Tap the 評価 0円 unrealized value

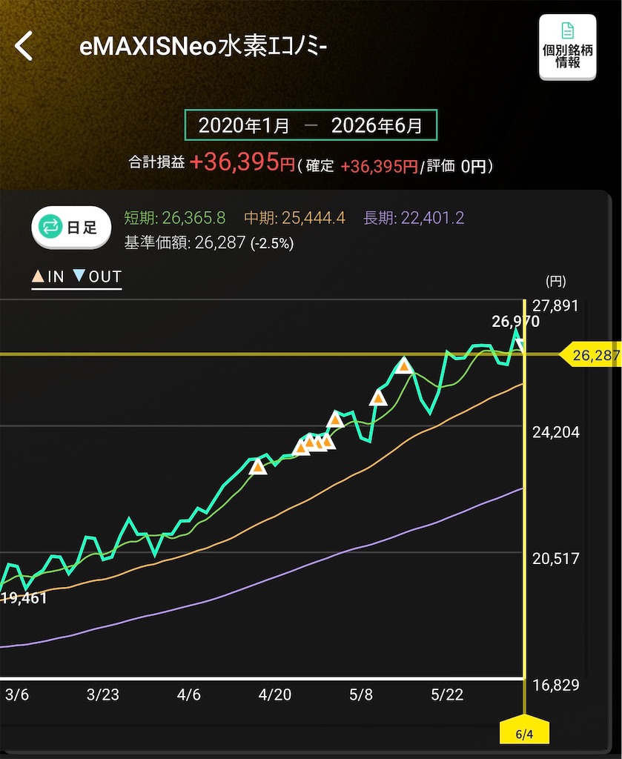tap(456, 167)
